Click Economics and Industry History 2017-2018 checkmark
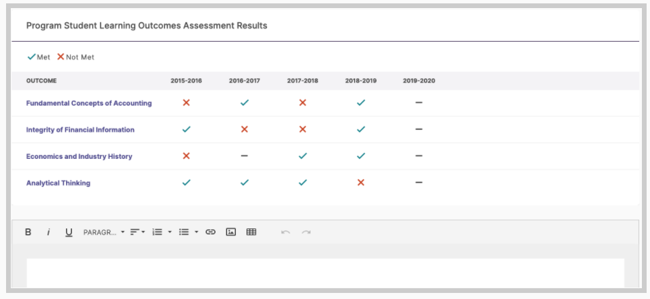 302,156
